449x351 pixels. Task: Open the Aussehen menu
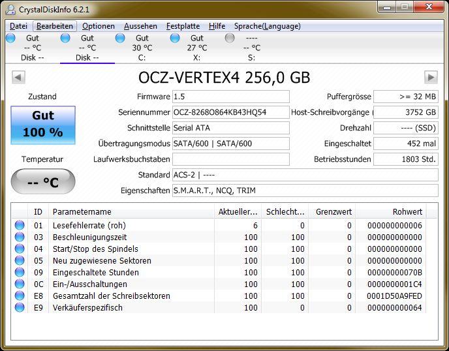tap(140, 26)
